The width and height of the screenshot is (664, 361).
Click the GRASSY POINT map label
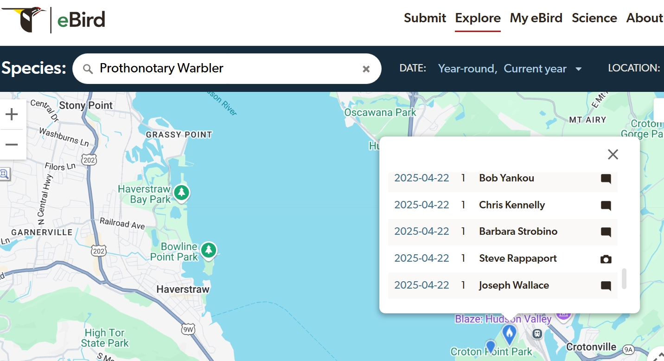(179, 135)
